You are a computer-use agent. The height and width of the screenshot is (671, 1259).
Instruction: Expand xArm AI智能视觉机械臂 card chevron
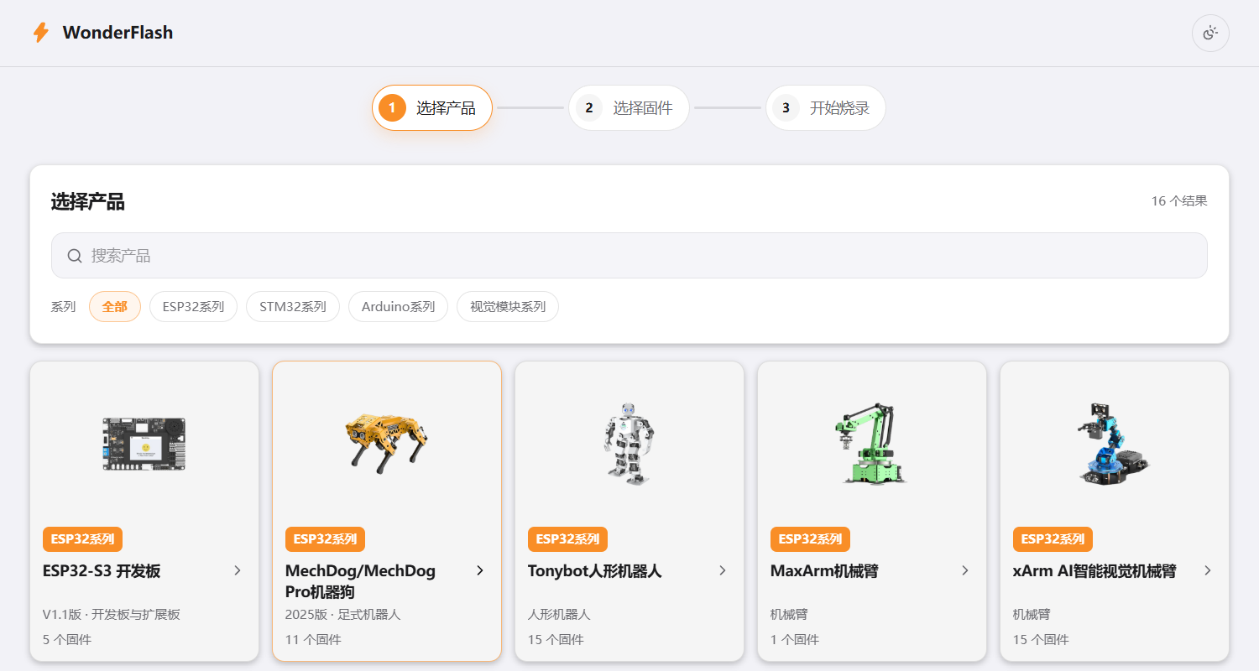[1208, 570]
